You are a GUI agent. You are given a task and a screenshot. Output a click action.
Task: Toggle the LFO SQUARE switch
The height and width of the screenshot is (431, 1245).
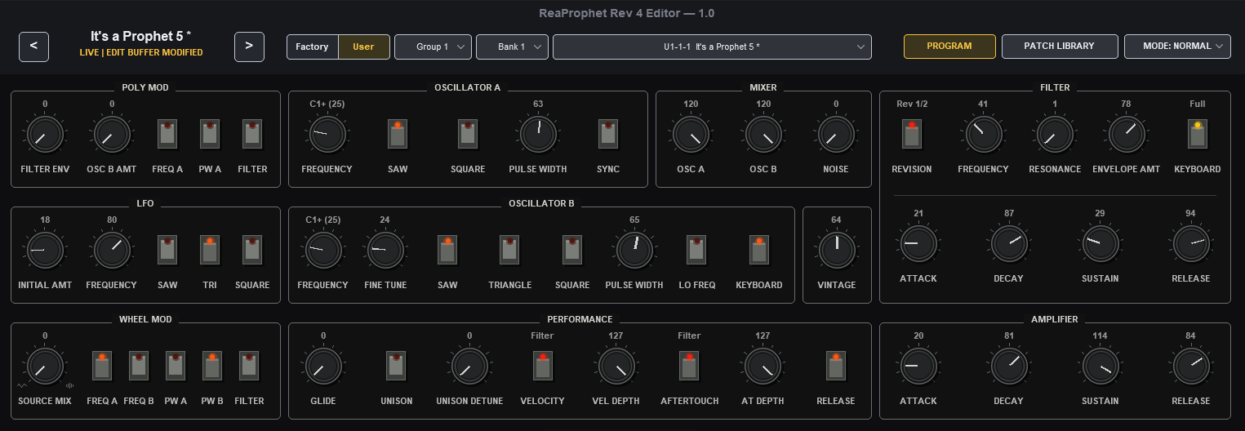pos(252,249)
